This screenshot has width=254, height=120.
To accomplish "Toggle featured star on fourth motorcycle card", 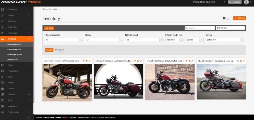I will point(241,61).
